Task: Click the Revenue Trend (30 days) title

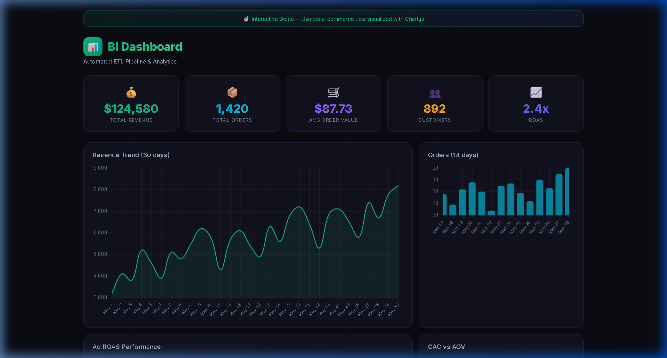Action: (131, 155)
